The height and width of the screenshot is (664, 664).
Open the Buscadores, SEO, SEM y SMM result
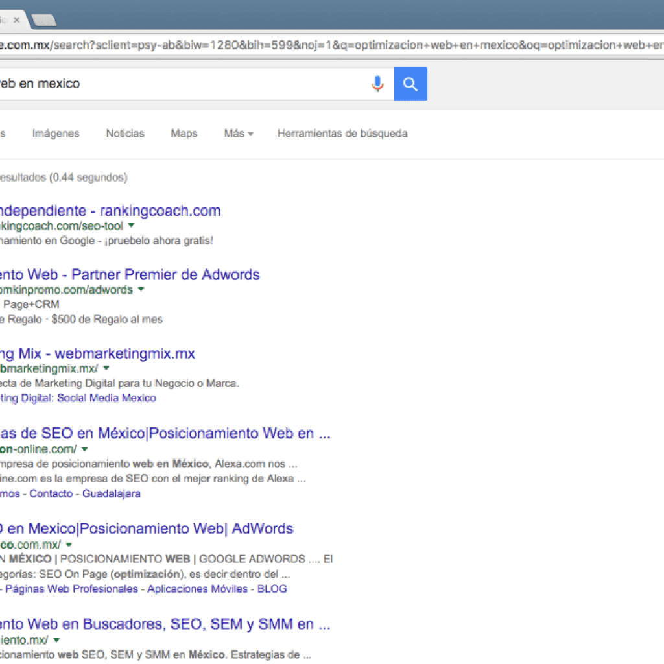pyautogui.click(x=165, y=624)
